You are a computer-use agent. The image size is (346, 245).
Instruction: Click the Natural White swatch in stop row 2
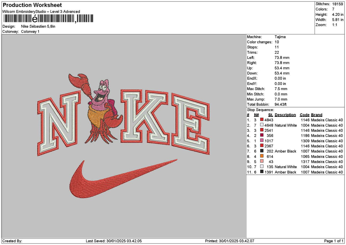[x=262, y=125]
